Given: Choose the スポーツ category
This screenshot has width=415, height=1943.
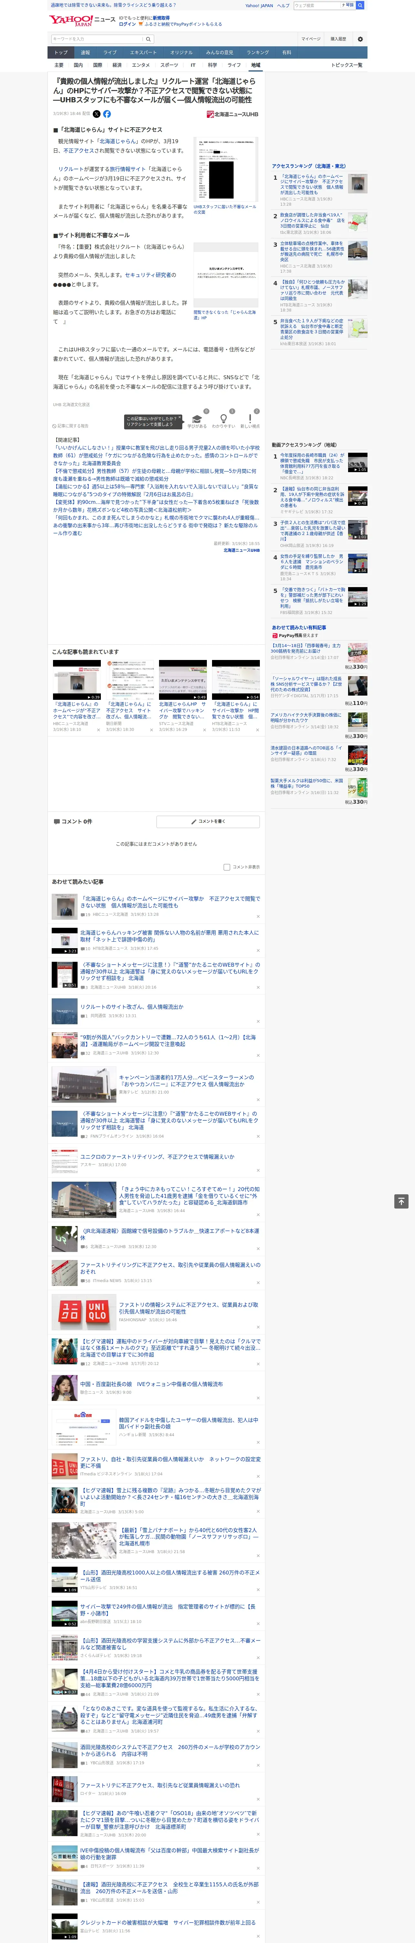Looking at the screenshot, I should click(x=169, y=65).
